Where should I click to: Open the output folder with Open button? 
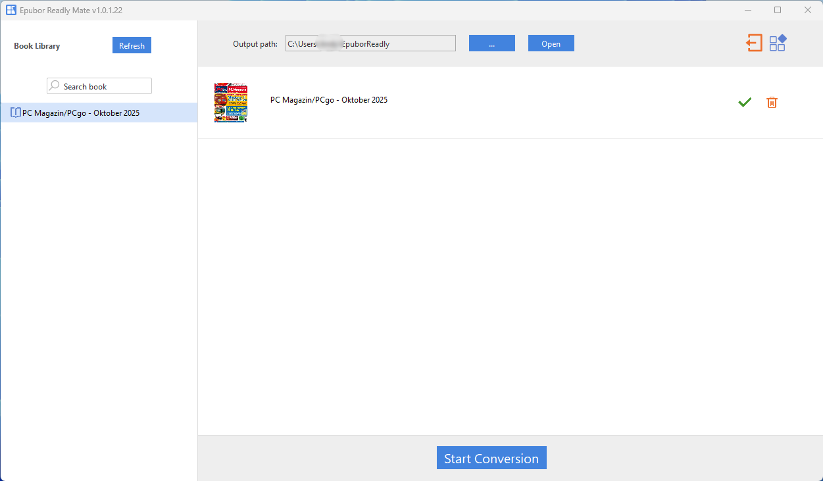coord(551,43)
